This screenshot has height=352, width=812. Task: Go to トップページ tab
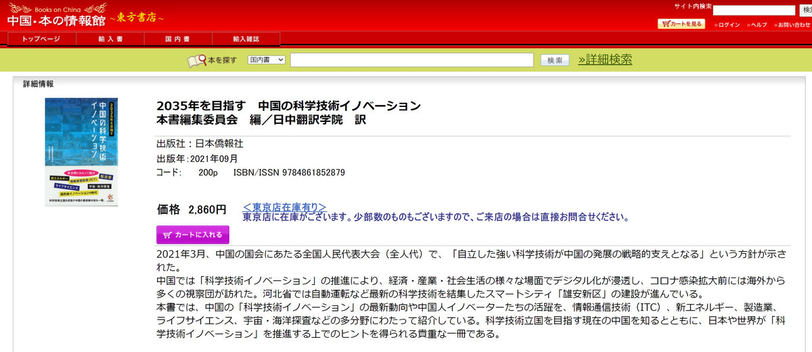[x=41, y=39]
